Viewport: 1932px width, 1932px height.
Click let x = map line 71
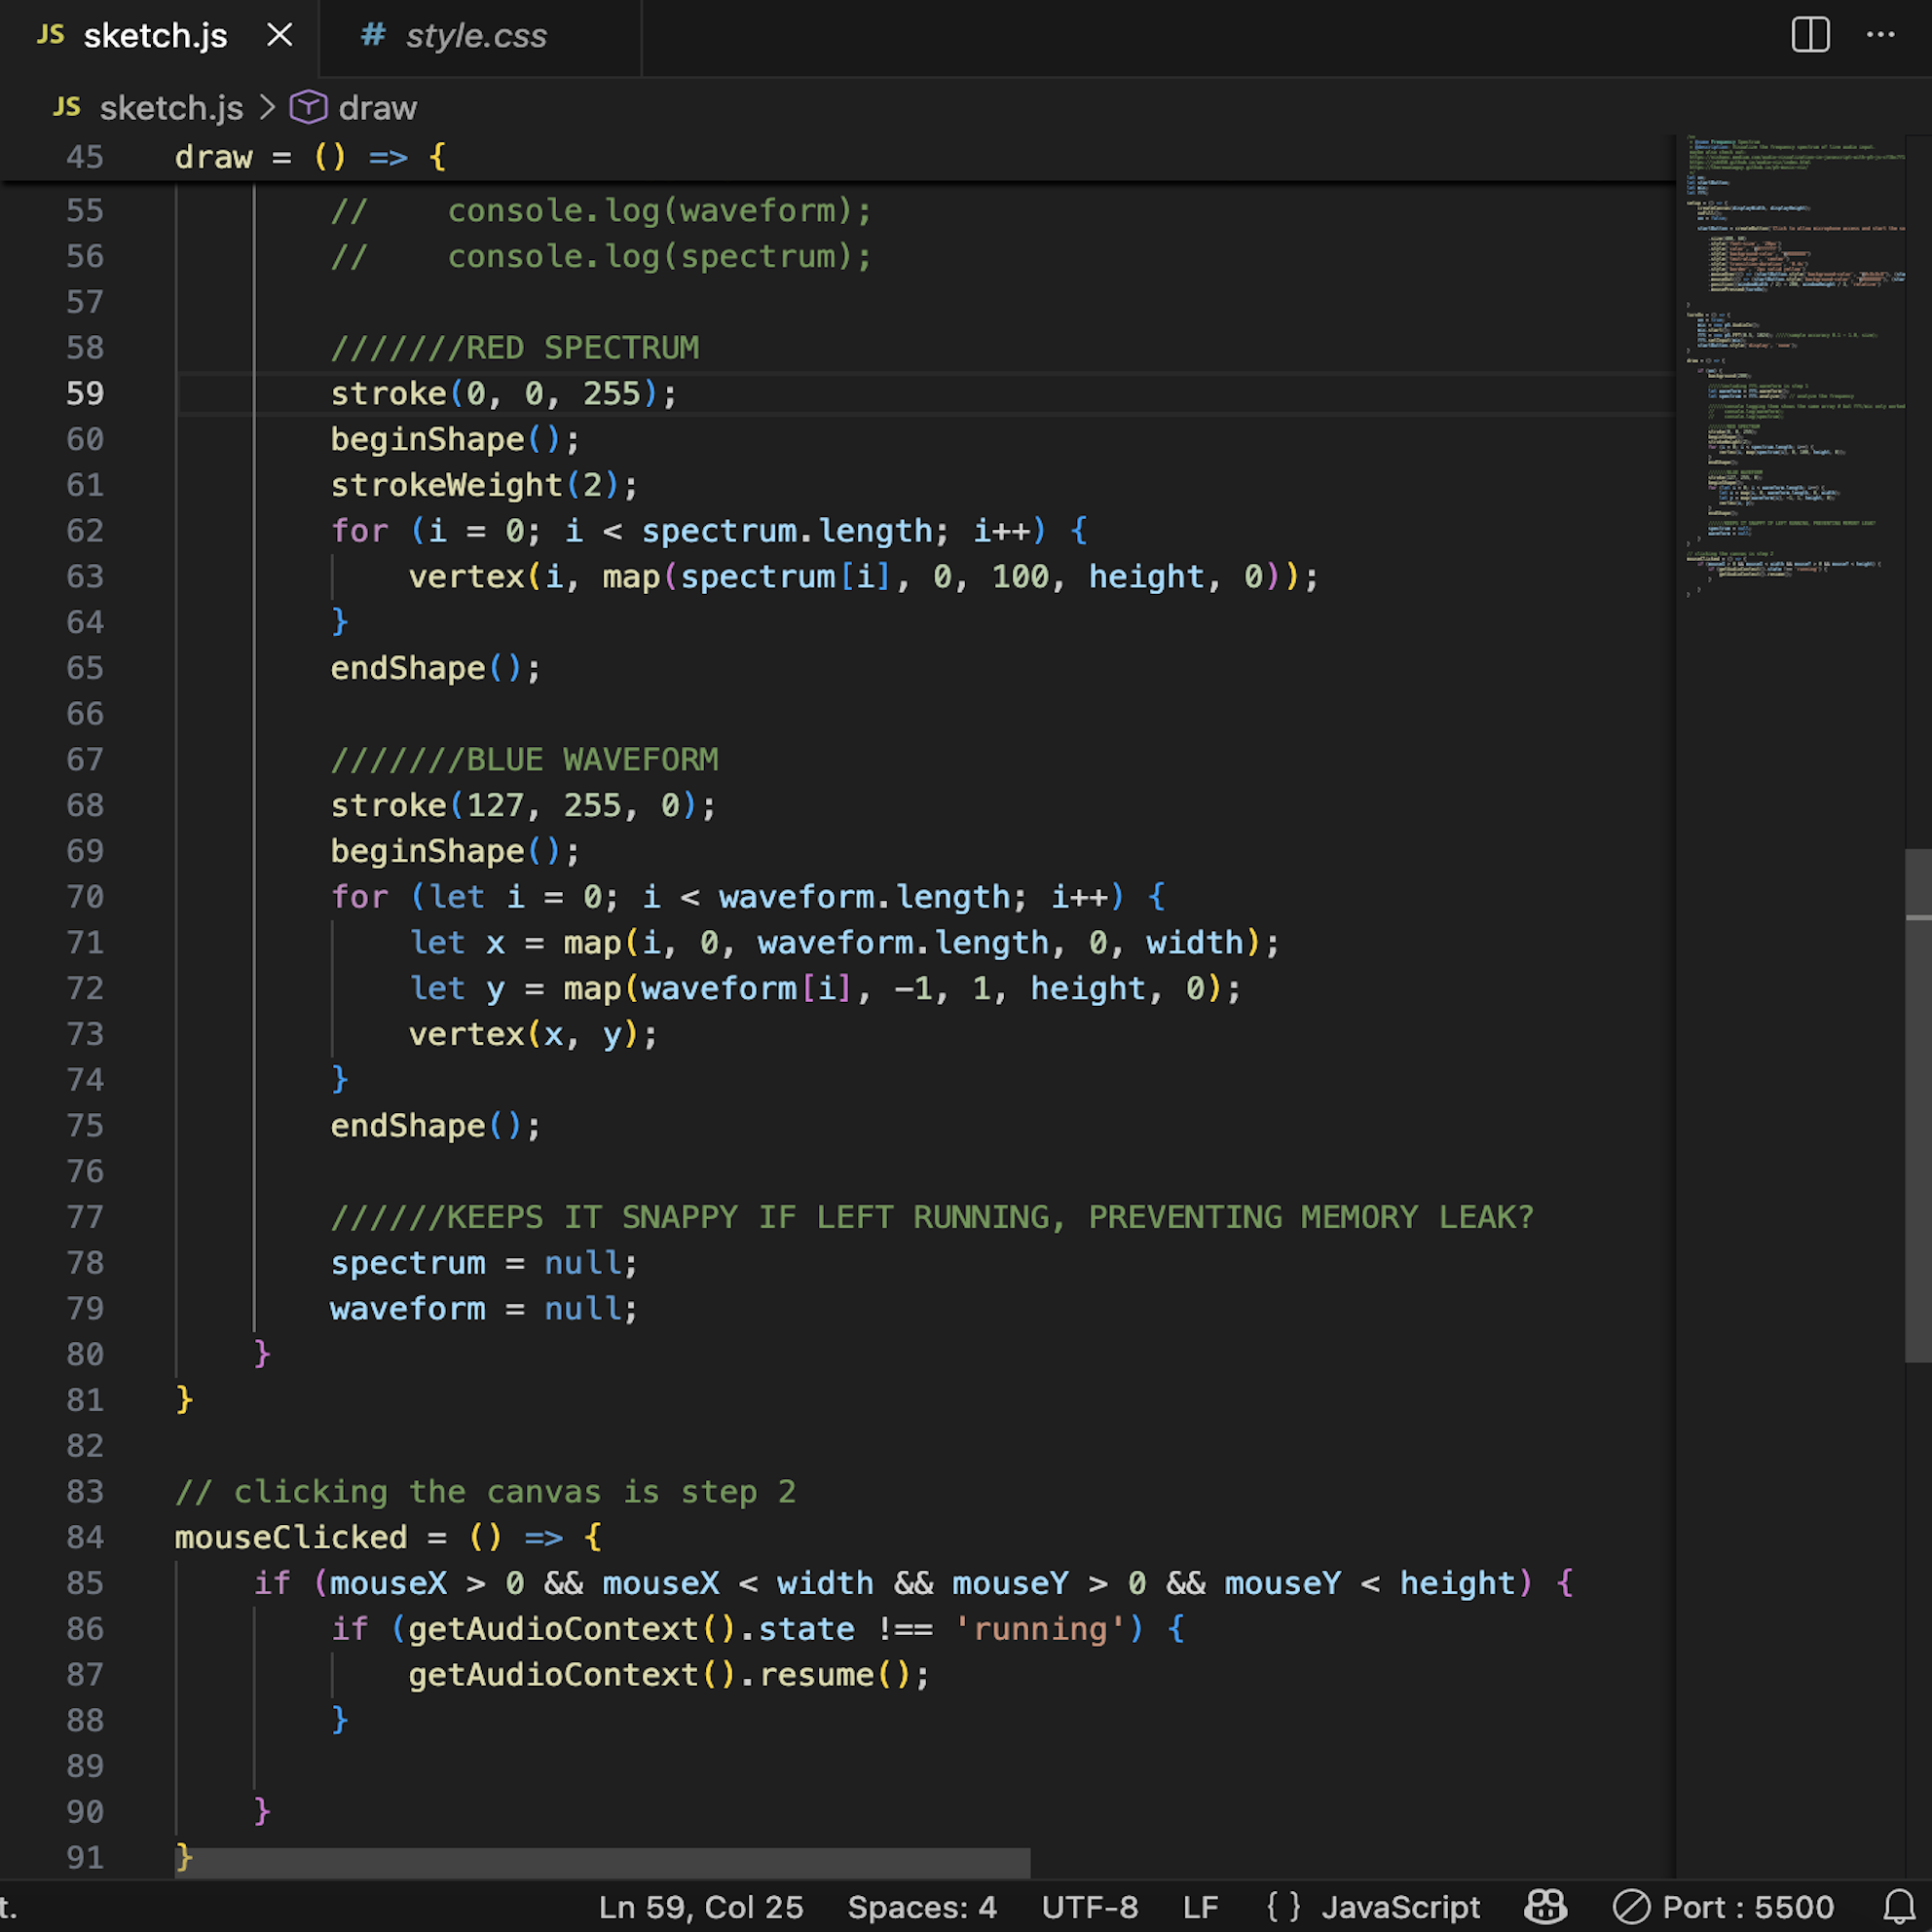point(844,943)
